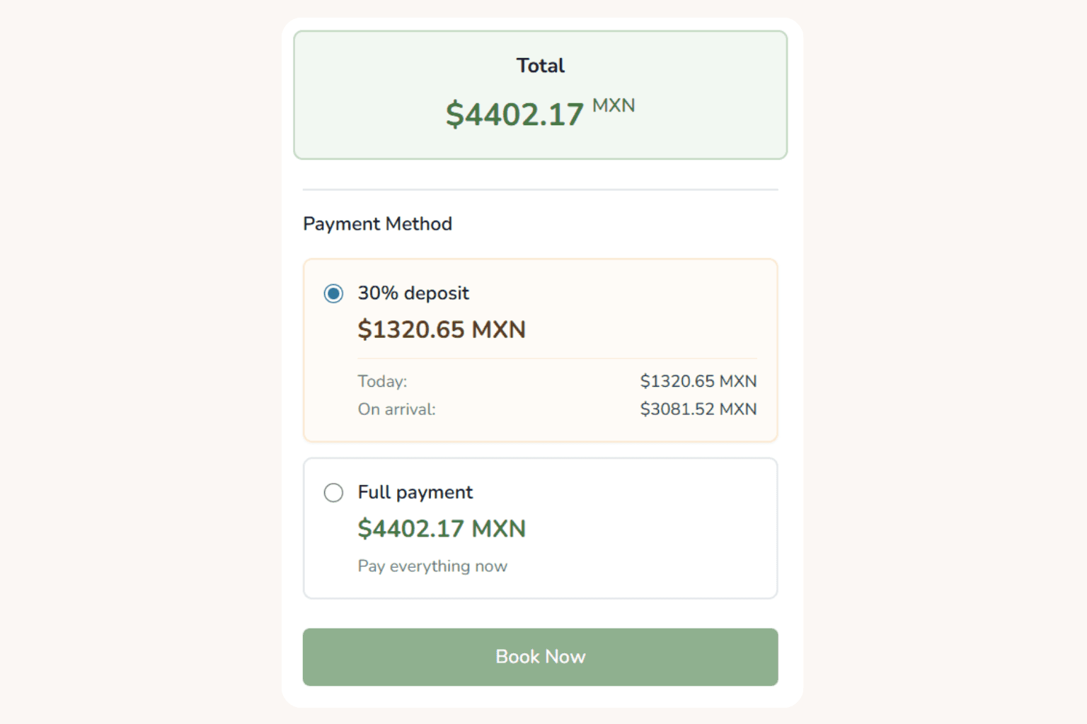Click the divider line above Payment Method
This screenshot has height=724, width=1087.
[x=540, y=189]
